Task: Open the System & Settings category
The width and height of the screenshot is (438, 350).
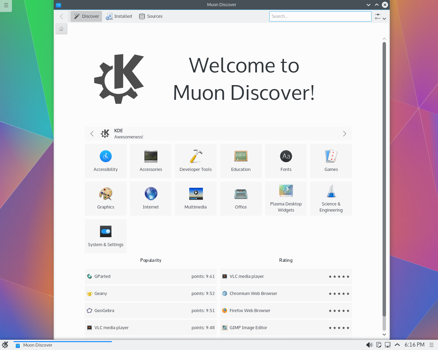Action: coord(106,236)
